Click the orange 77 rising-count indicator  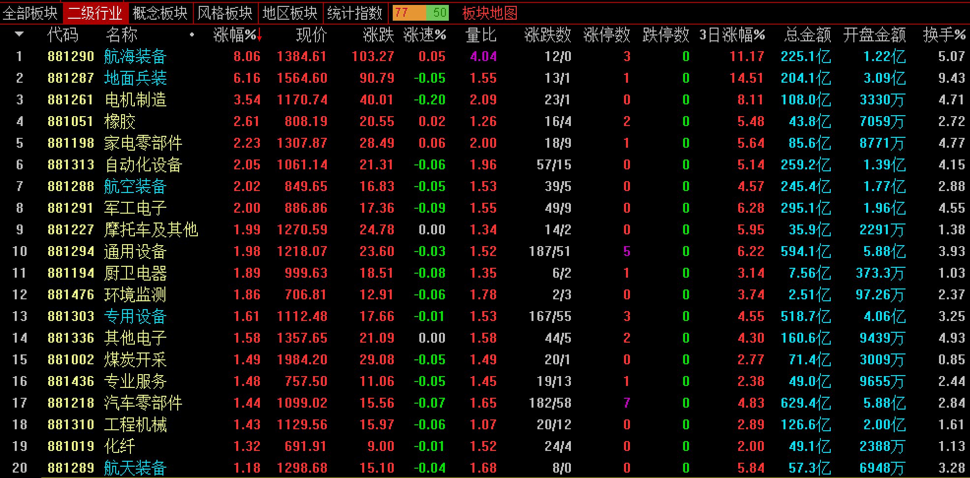[409, 13]
